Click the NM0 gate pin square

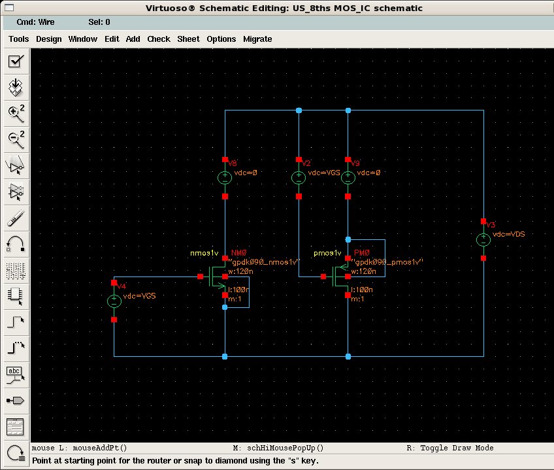pos(201,277)
